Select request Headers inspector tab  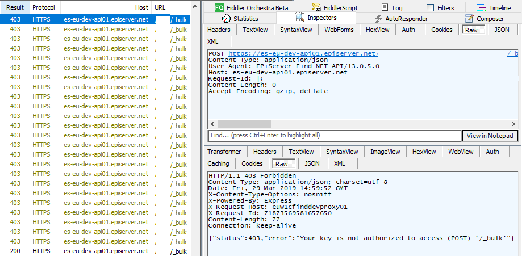pyautogui.click(x=219, y=30)
